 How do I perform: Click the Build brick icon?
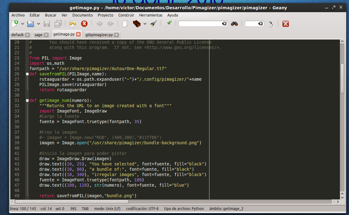point(136,24)
